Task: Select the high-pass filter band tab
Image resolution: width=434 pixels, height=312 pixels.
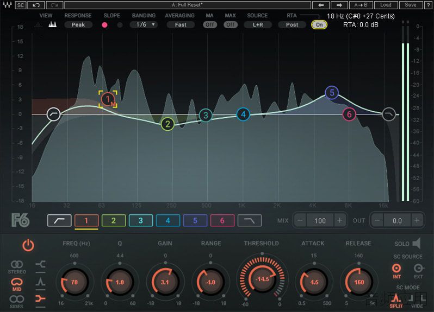Action: pyautogui.click(x=59, y=221)
